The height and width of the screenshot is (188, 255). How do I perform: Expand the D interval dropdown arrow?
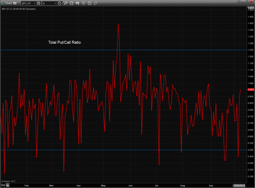point(55,3)
